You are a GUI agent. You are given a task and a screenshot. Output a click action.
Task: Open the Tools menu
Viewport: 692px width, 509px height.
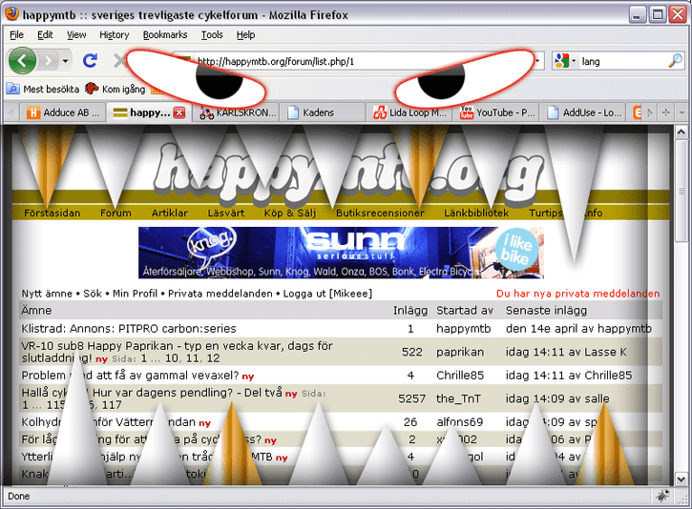pyautogui.click(x=212, y=34)
